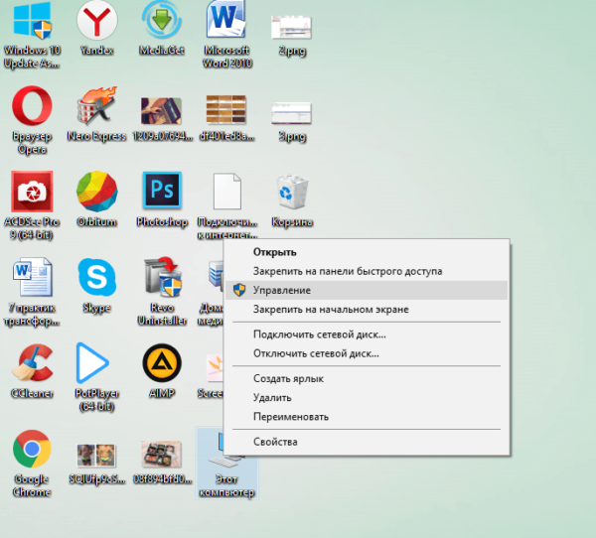Select the SQIUfp9sS image thumbnail
This screenshot has width=596, height=538.
coord(96,456)
